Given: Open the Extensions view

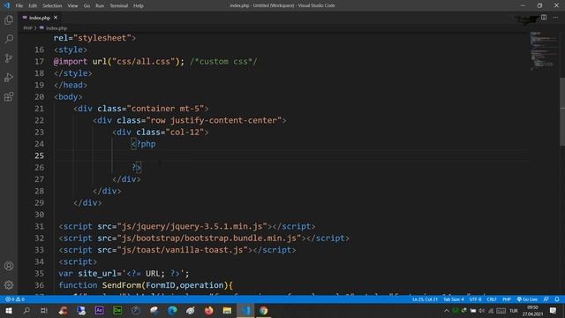Looking at the screenshot, I should pyautogui.click(x=9, y=96).
